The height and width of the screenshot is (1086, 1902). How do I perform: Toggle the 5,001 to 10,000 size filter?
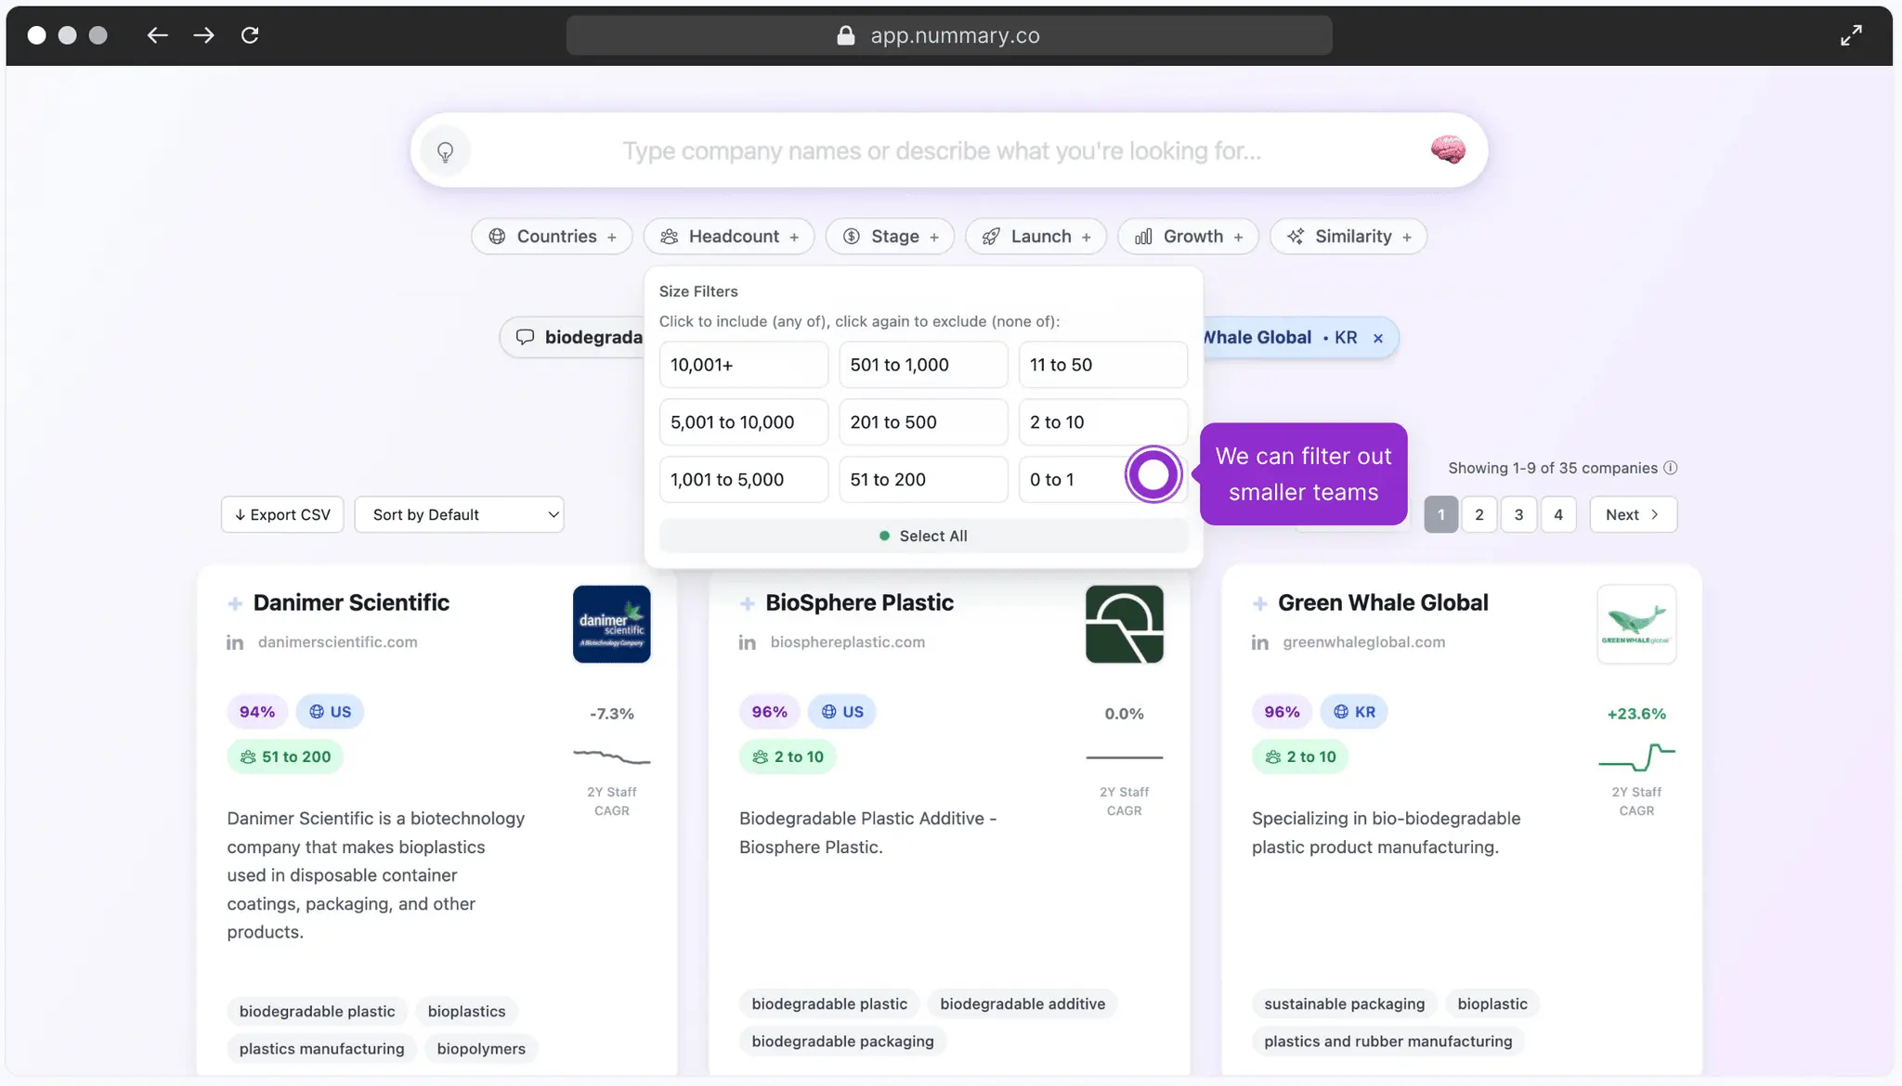pyautogui.click(x=743, y=422)
